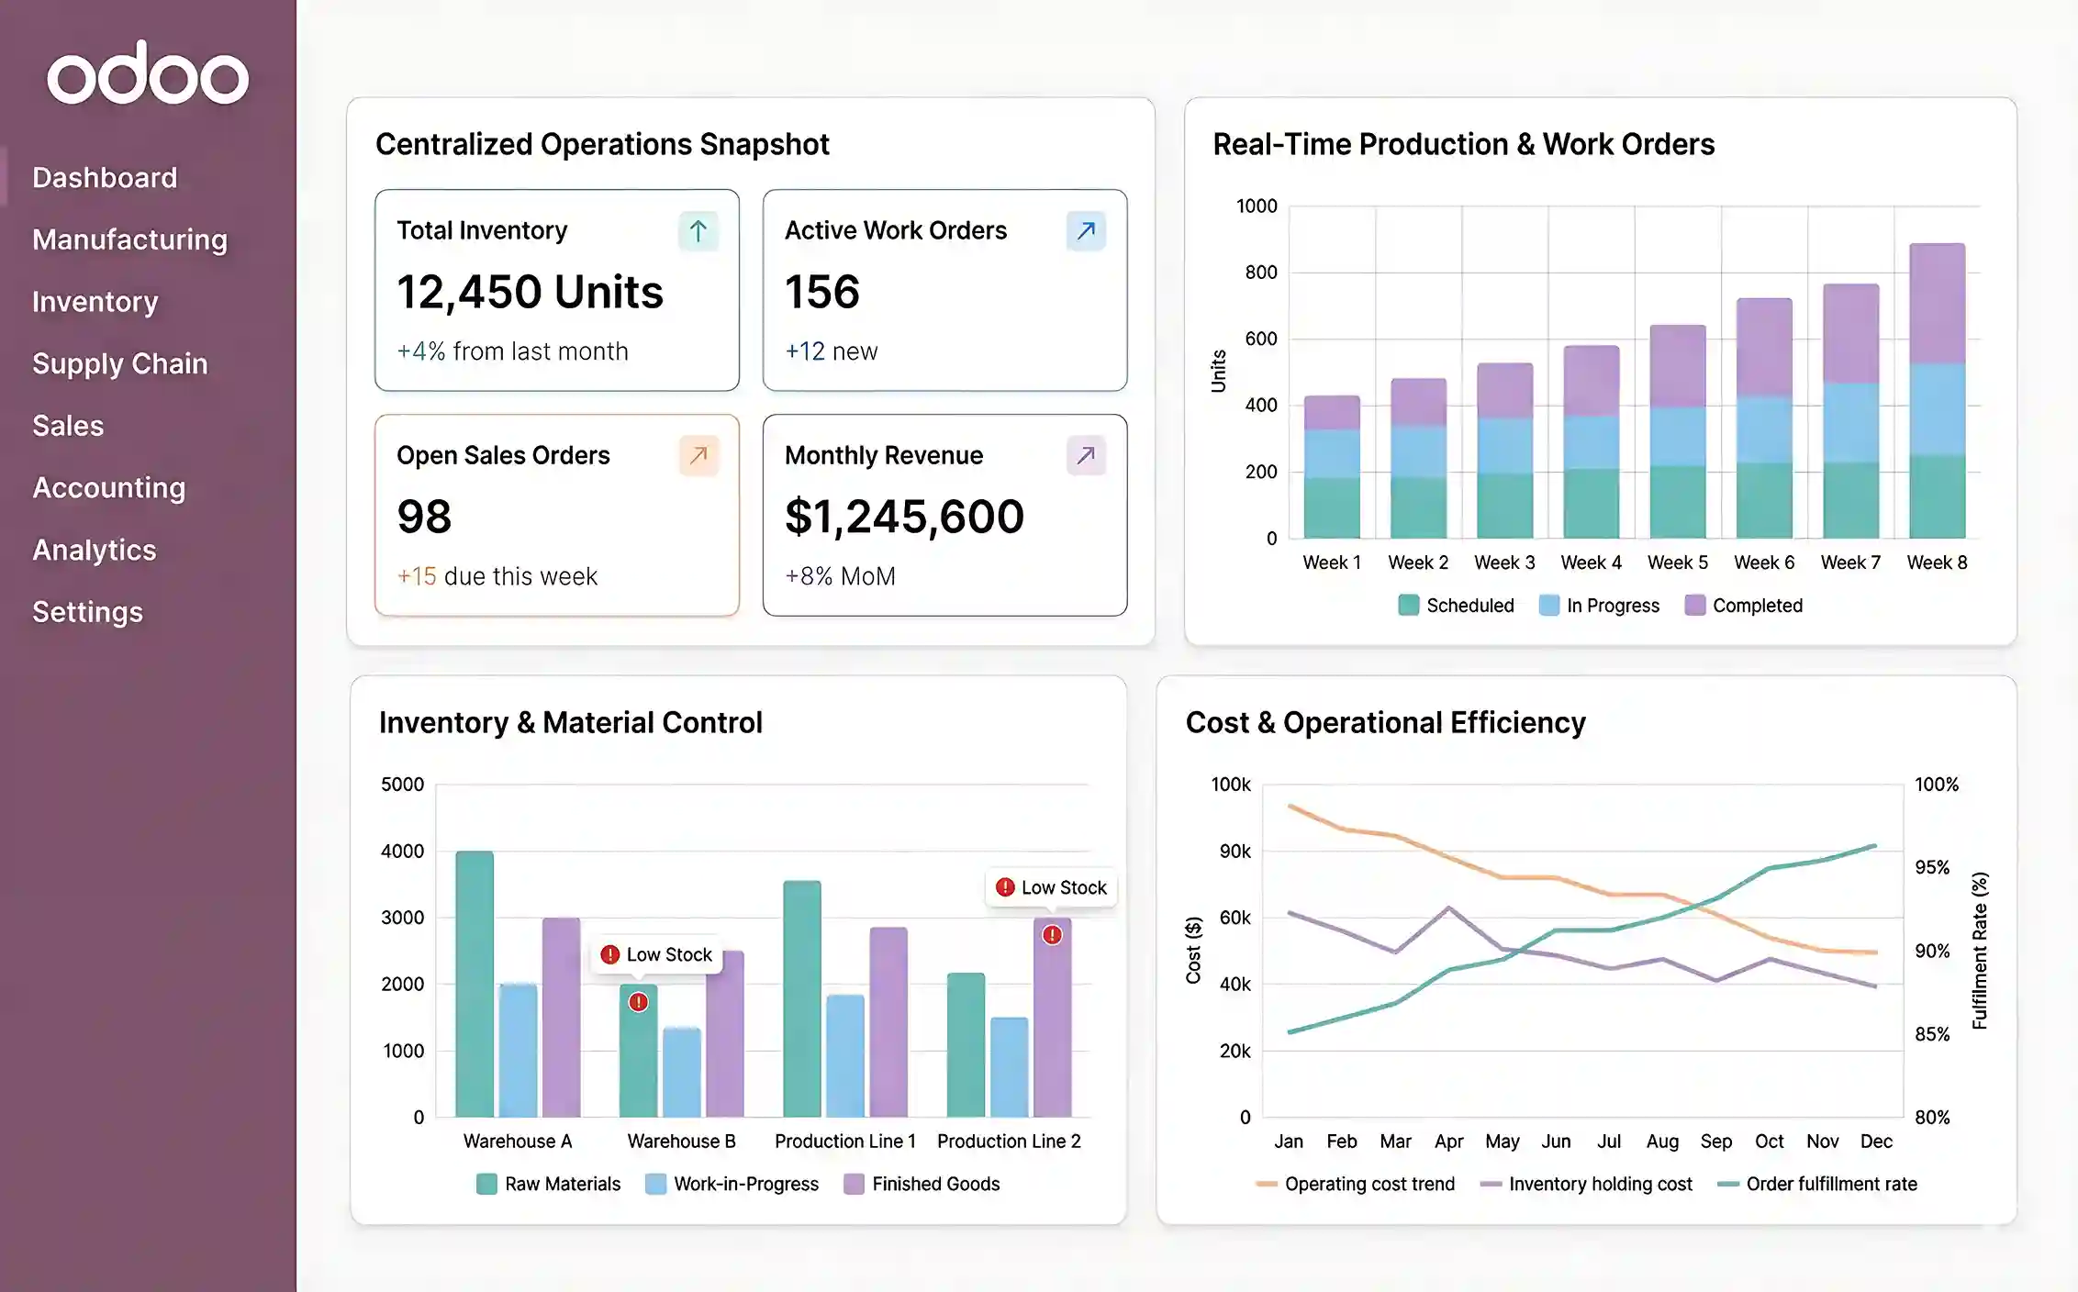Navigate to Accounting in the sidebar
Image resolution: width=2078 pixels, height=1292 pixels.
click(108, 487)
